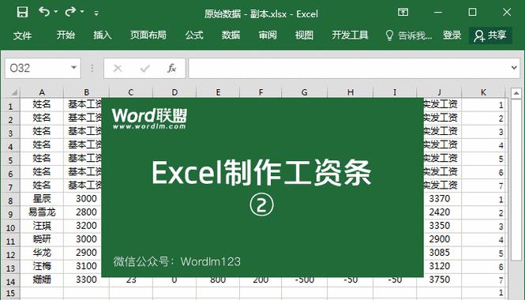
Task: Click cell with value 3750
Action: point(439,279)
